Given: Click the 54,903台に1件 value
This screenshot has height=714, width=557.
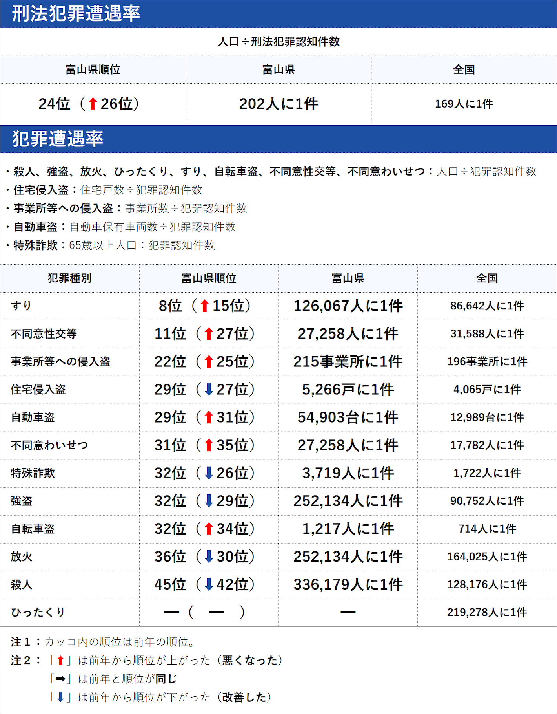Looking at the screenshot, I should click(348, 417).
